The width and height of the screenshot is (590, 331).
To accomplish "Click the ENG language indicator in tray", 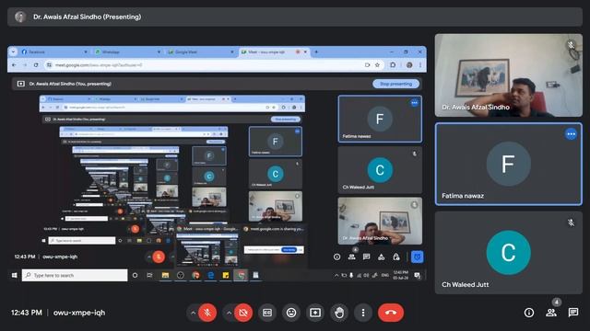I will pos(384,276).
